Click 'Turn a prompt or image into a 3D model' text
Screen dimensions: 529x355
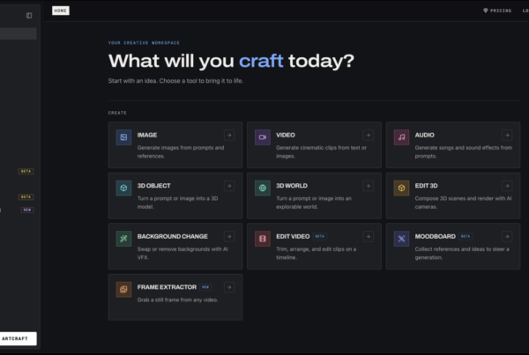point(177,203)
